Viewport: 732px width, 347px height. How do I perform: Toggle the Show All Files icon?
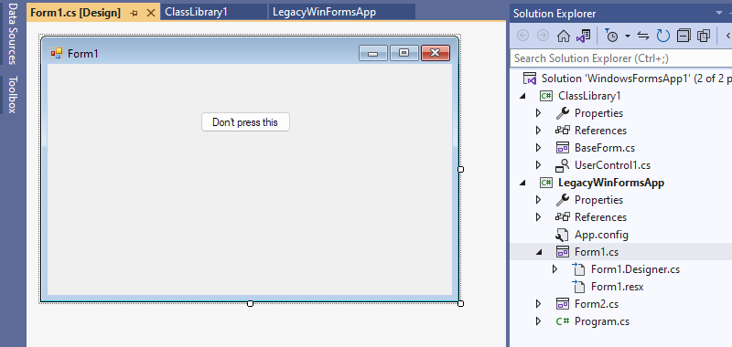coord(703,36)
